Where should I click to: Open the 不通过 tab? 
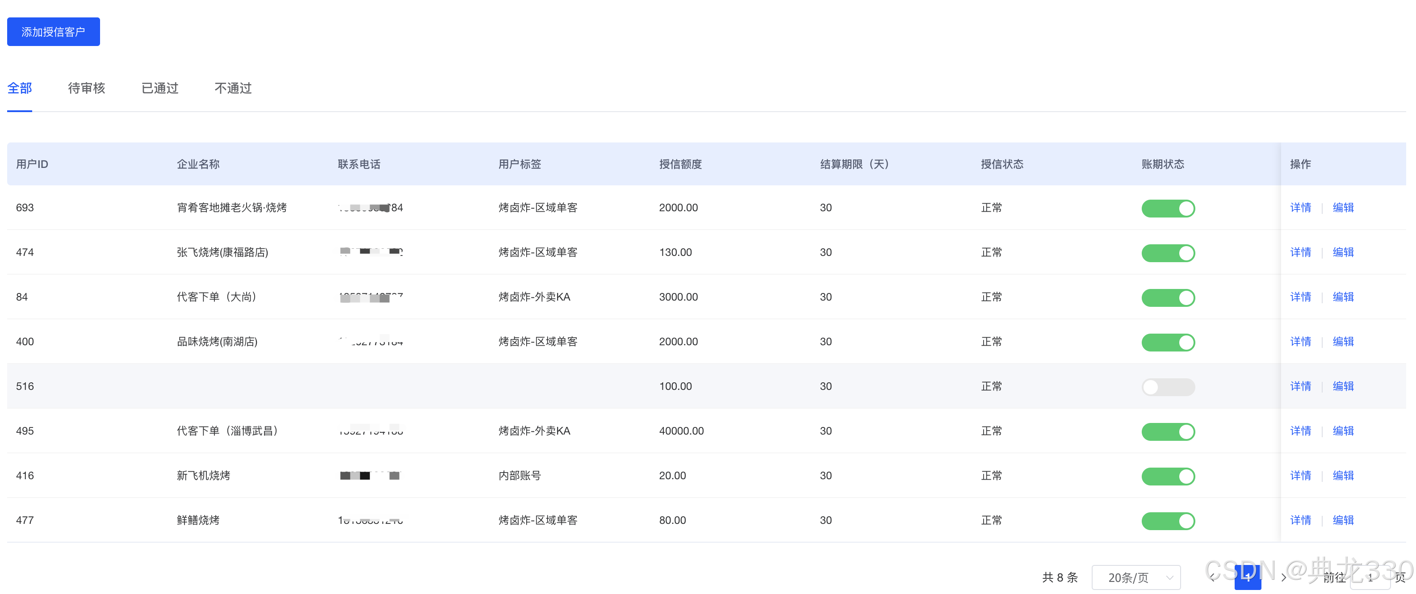(x=233, y=88)
